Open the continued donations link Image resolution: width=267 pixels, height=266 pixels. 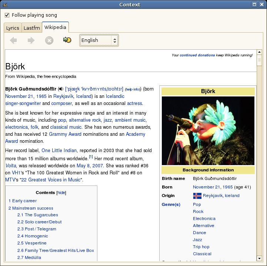click(x=197, y=55)
